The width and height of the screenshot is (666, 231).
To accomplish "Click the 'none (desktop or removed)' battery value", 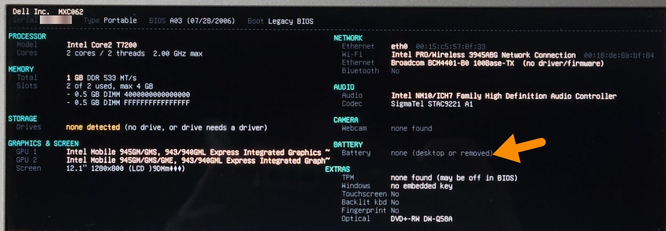I will 442,153.
